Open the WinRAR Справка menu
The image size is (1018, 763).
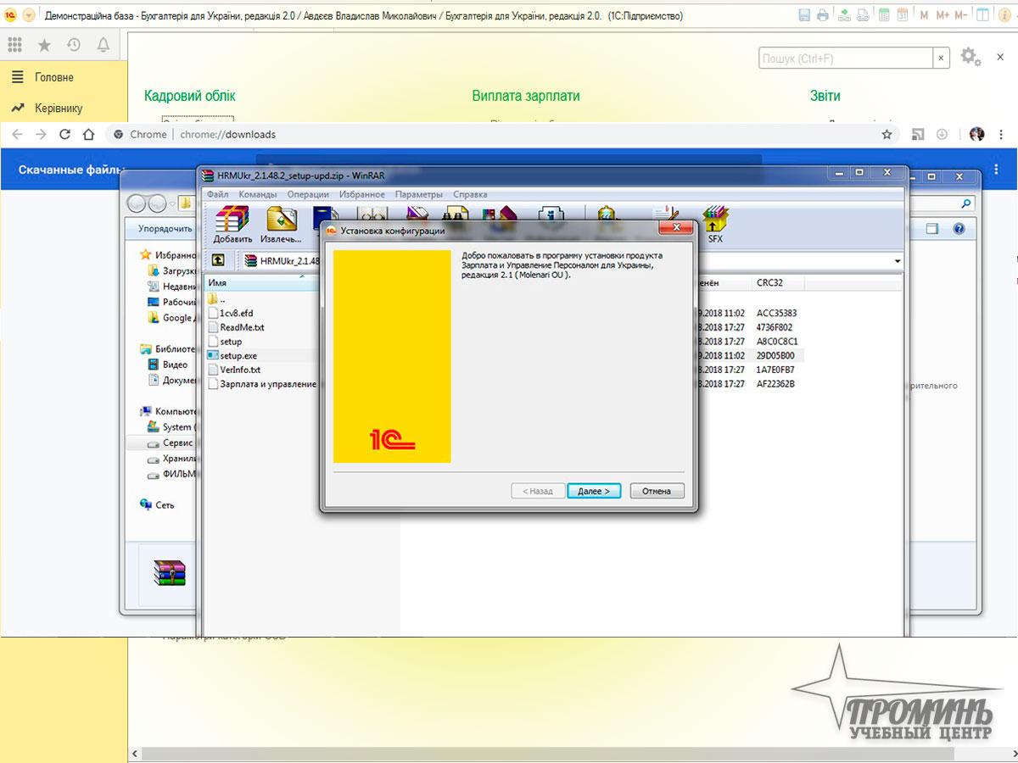click(470, 194)
